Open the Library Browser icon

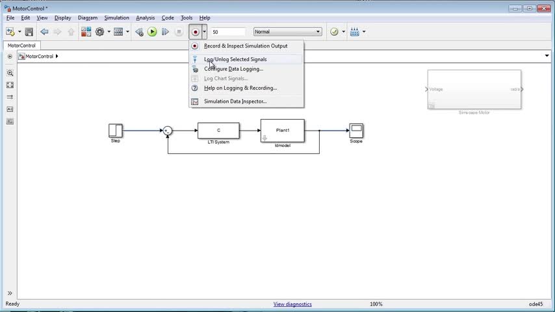(86, 32)
